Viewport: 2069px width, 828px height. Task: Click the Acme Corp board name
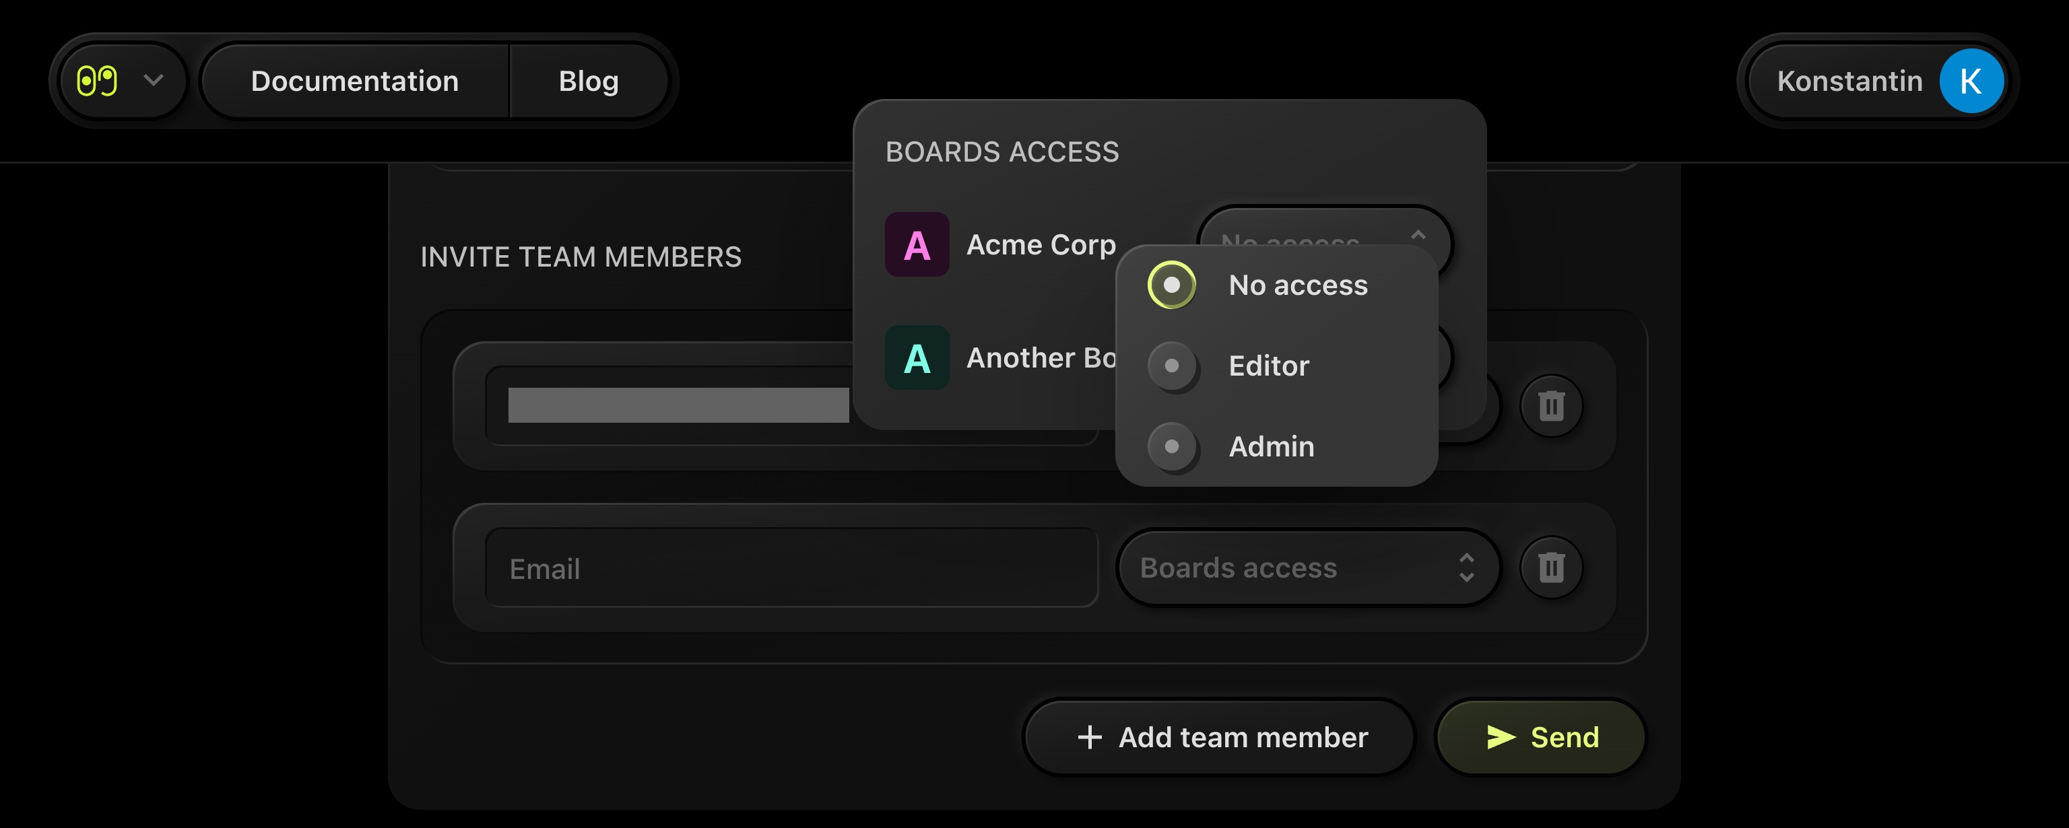pos(1041,245)
